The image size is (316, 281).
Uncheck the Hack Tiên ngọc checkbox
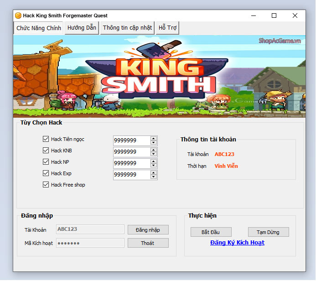pos(46,139)
